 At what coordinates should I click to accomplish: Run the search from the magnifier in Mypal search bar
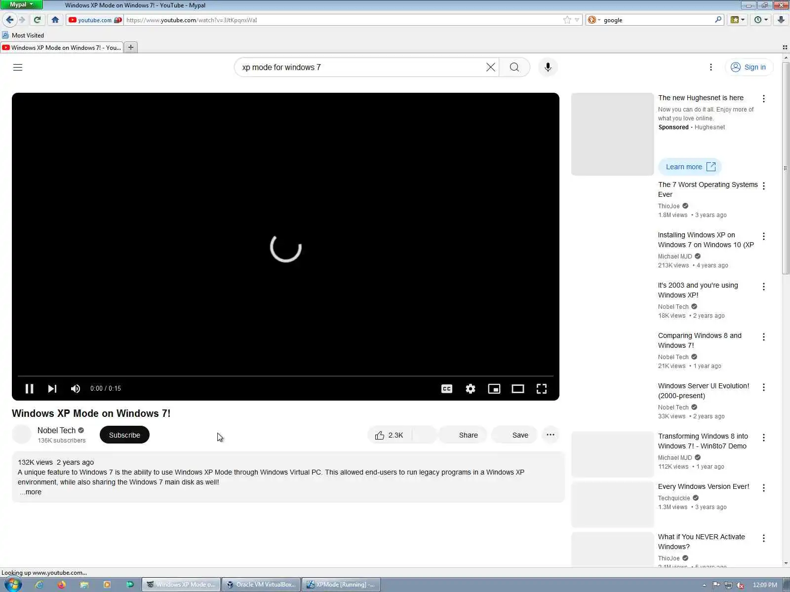pyautogui.click(x=718, y=20)
